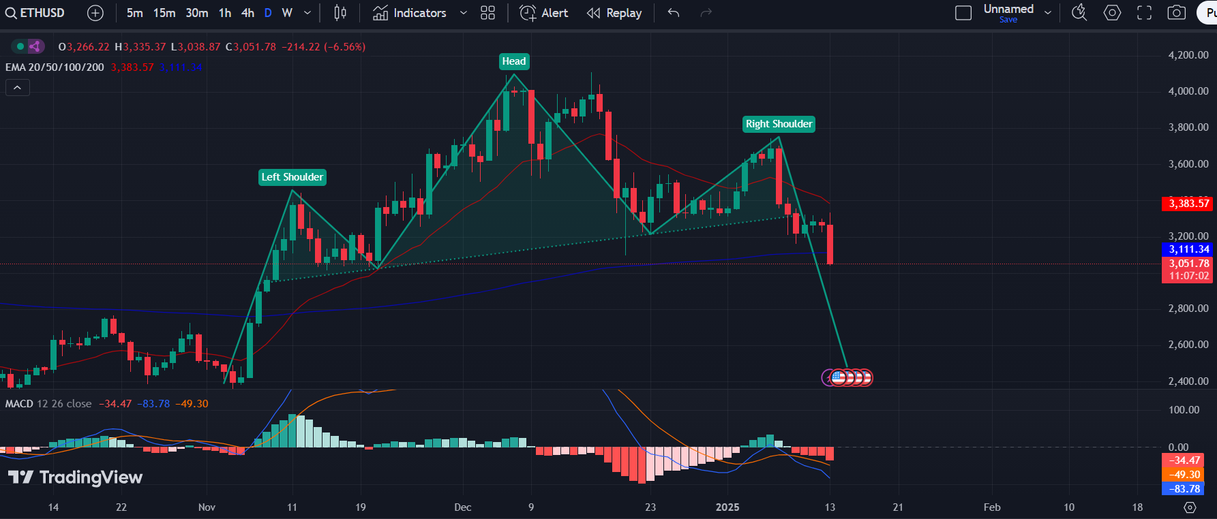Open chart settings hexagon icon
This screenshot has width=1217, height=519.
coord(1112,13)
